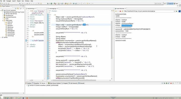Click the New file toolbar icon
This screenshot has width=181, height=99.
coord(1,3)
